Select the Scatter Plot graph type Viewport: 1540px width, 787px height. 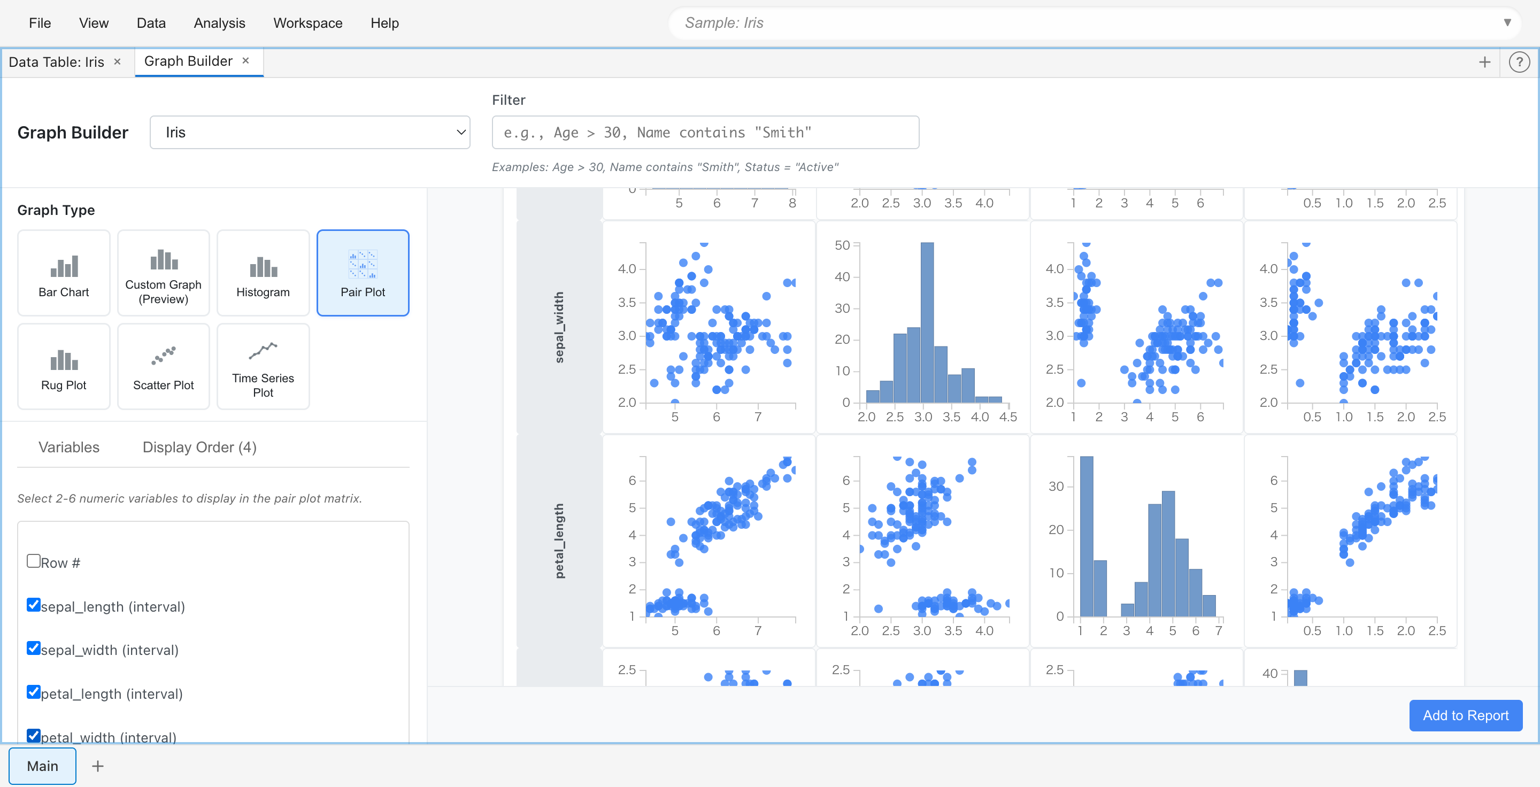163,366
